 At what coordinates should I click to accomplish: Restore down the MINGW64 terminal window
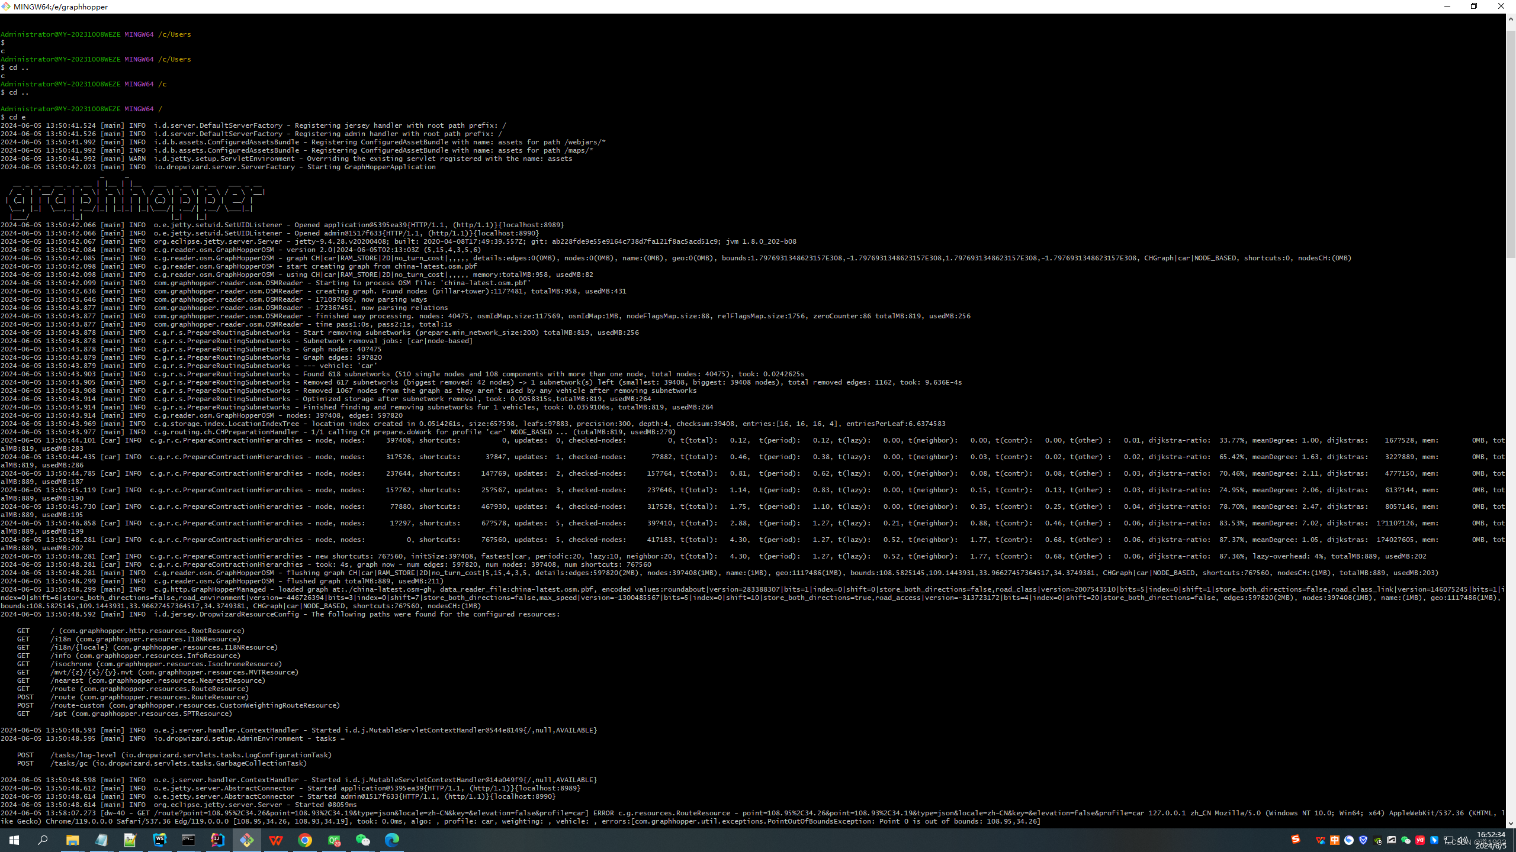1474,7
